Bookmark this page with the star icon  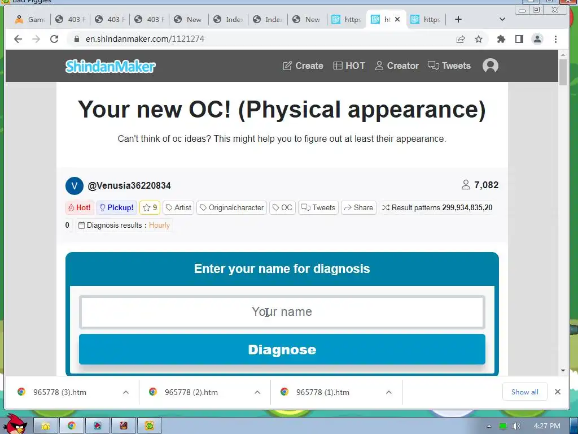[479, 39]
